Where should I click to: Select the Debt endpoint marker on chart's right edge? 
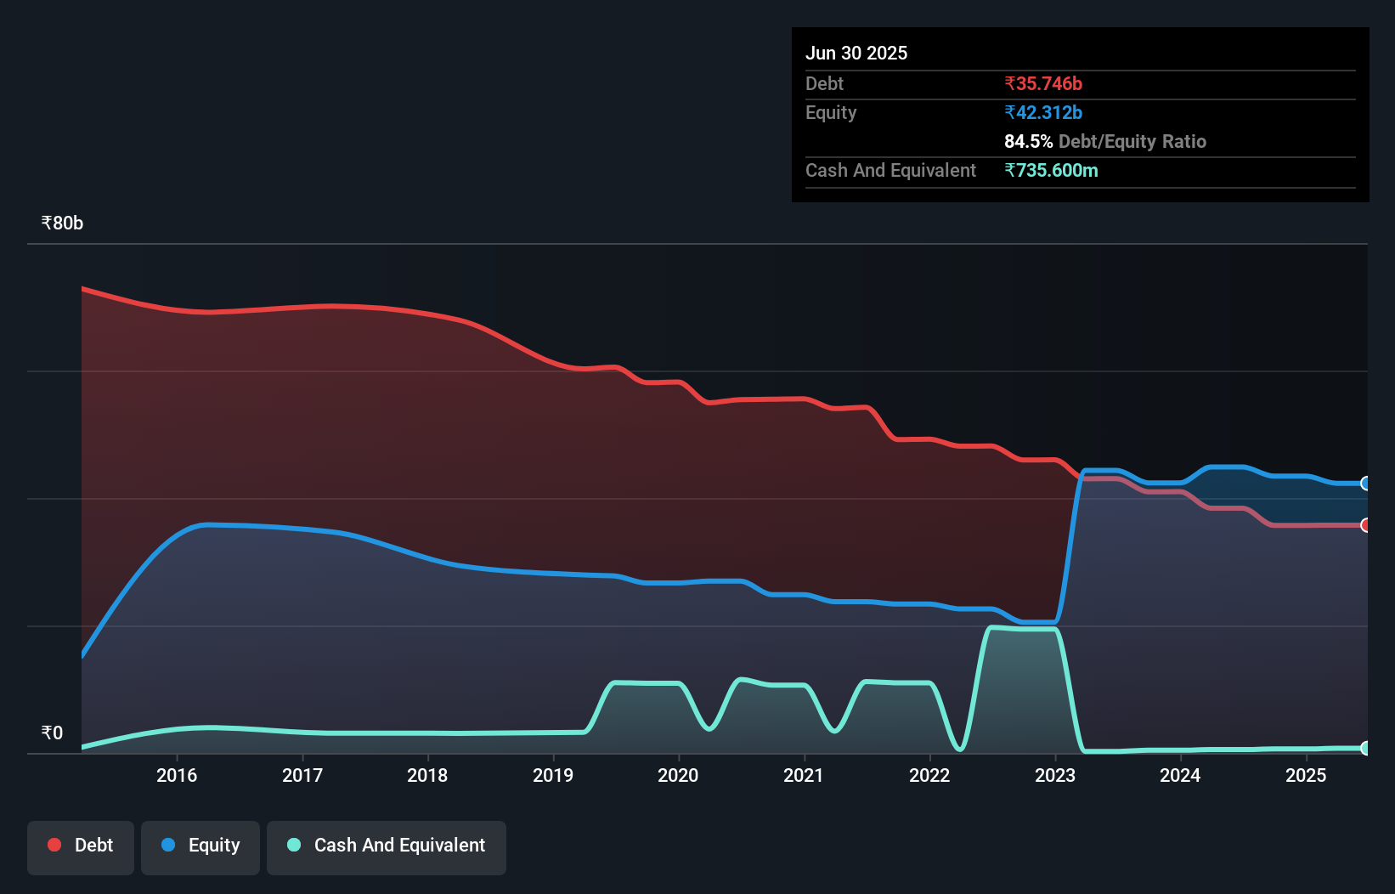tap(1364, 525)
